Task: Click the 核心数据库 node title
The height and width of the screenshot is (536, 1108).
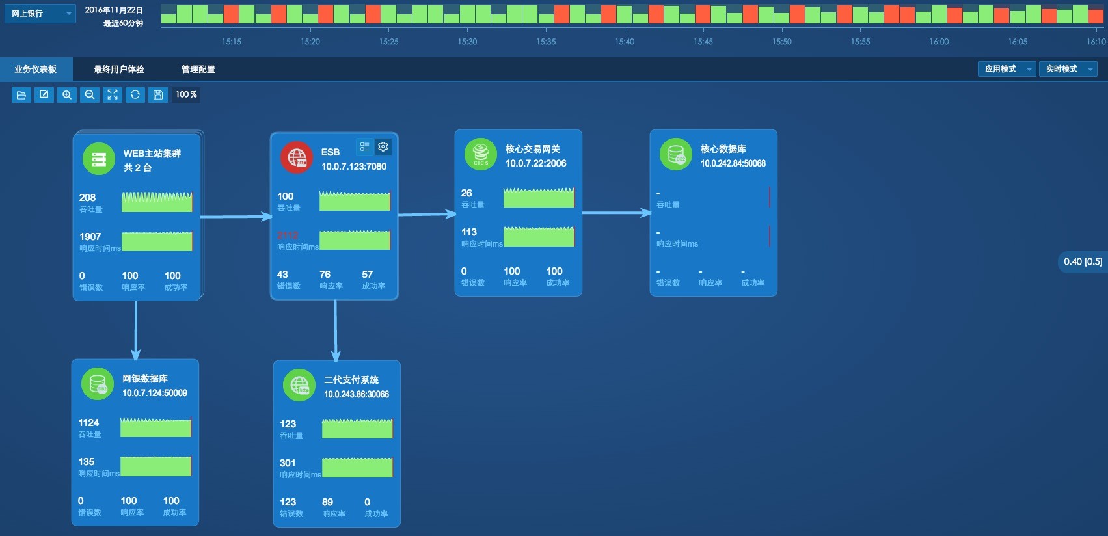Action: click(x=723, y=149)
